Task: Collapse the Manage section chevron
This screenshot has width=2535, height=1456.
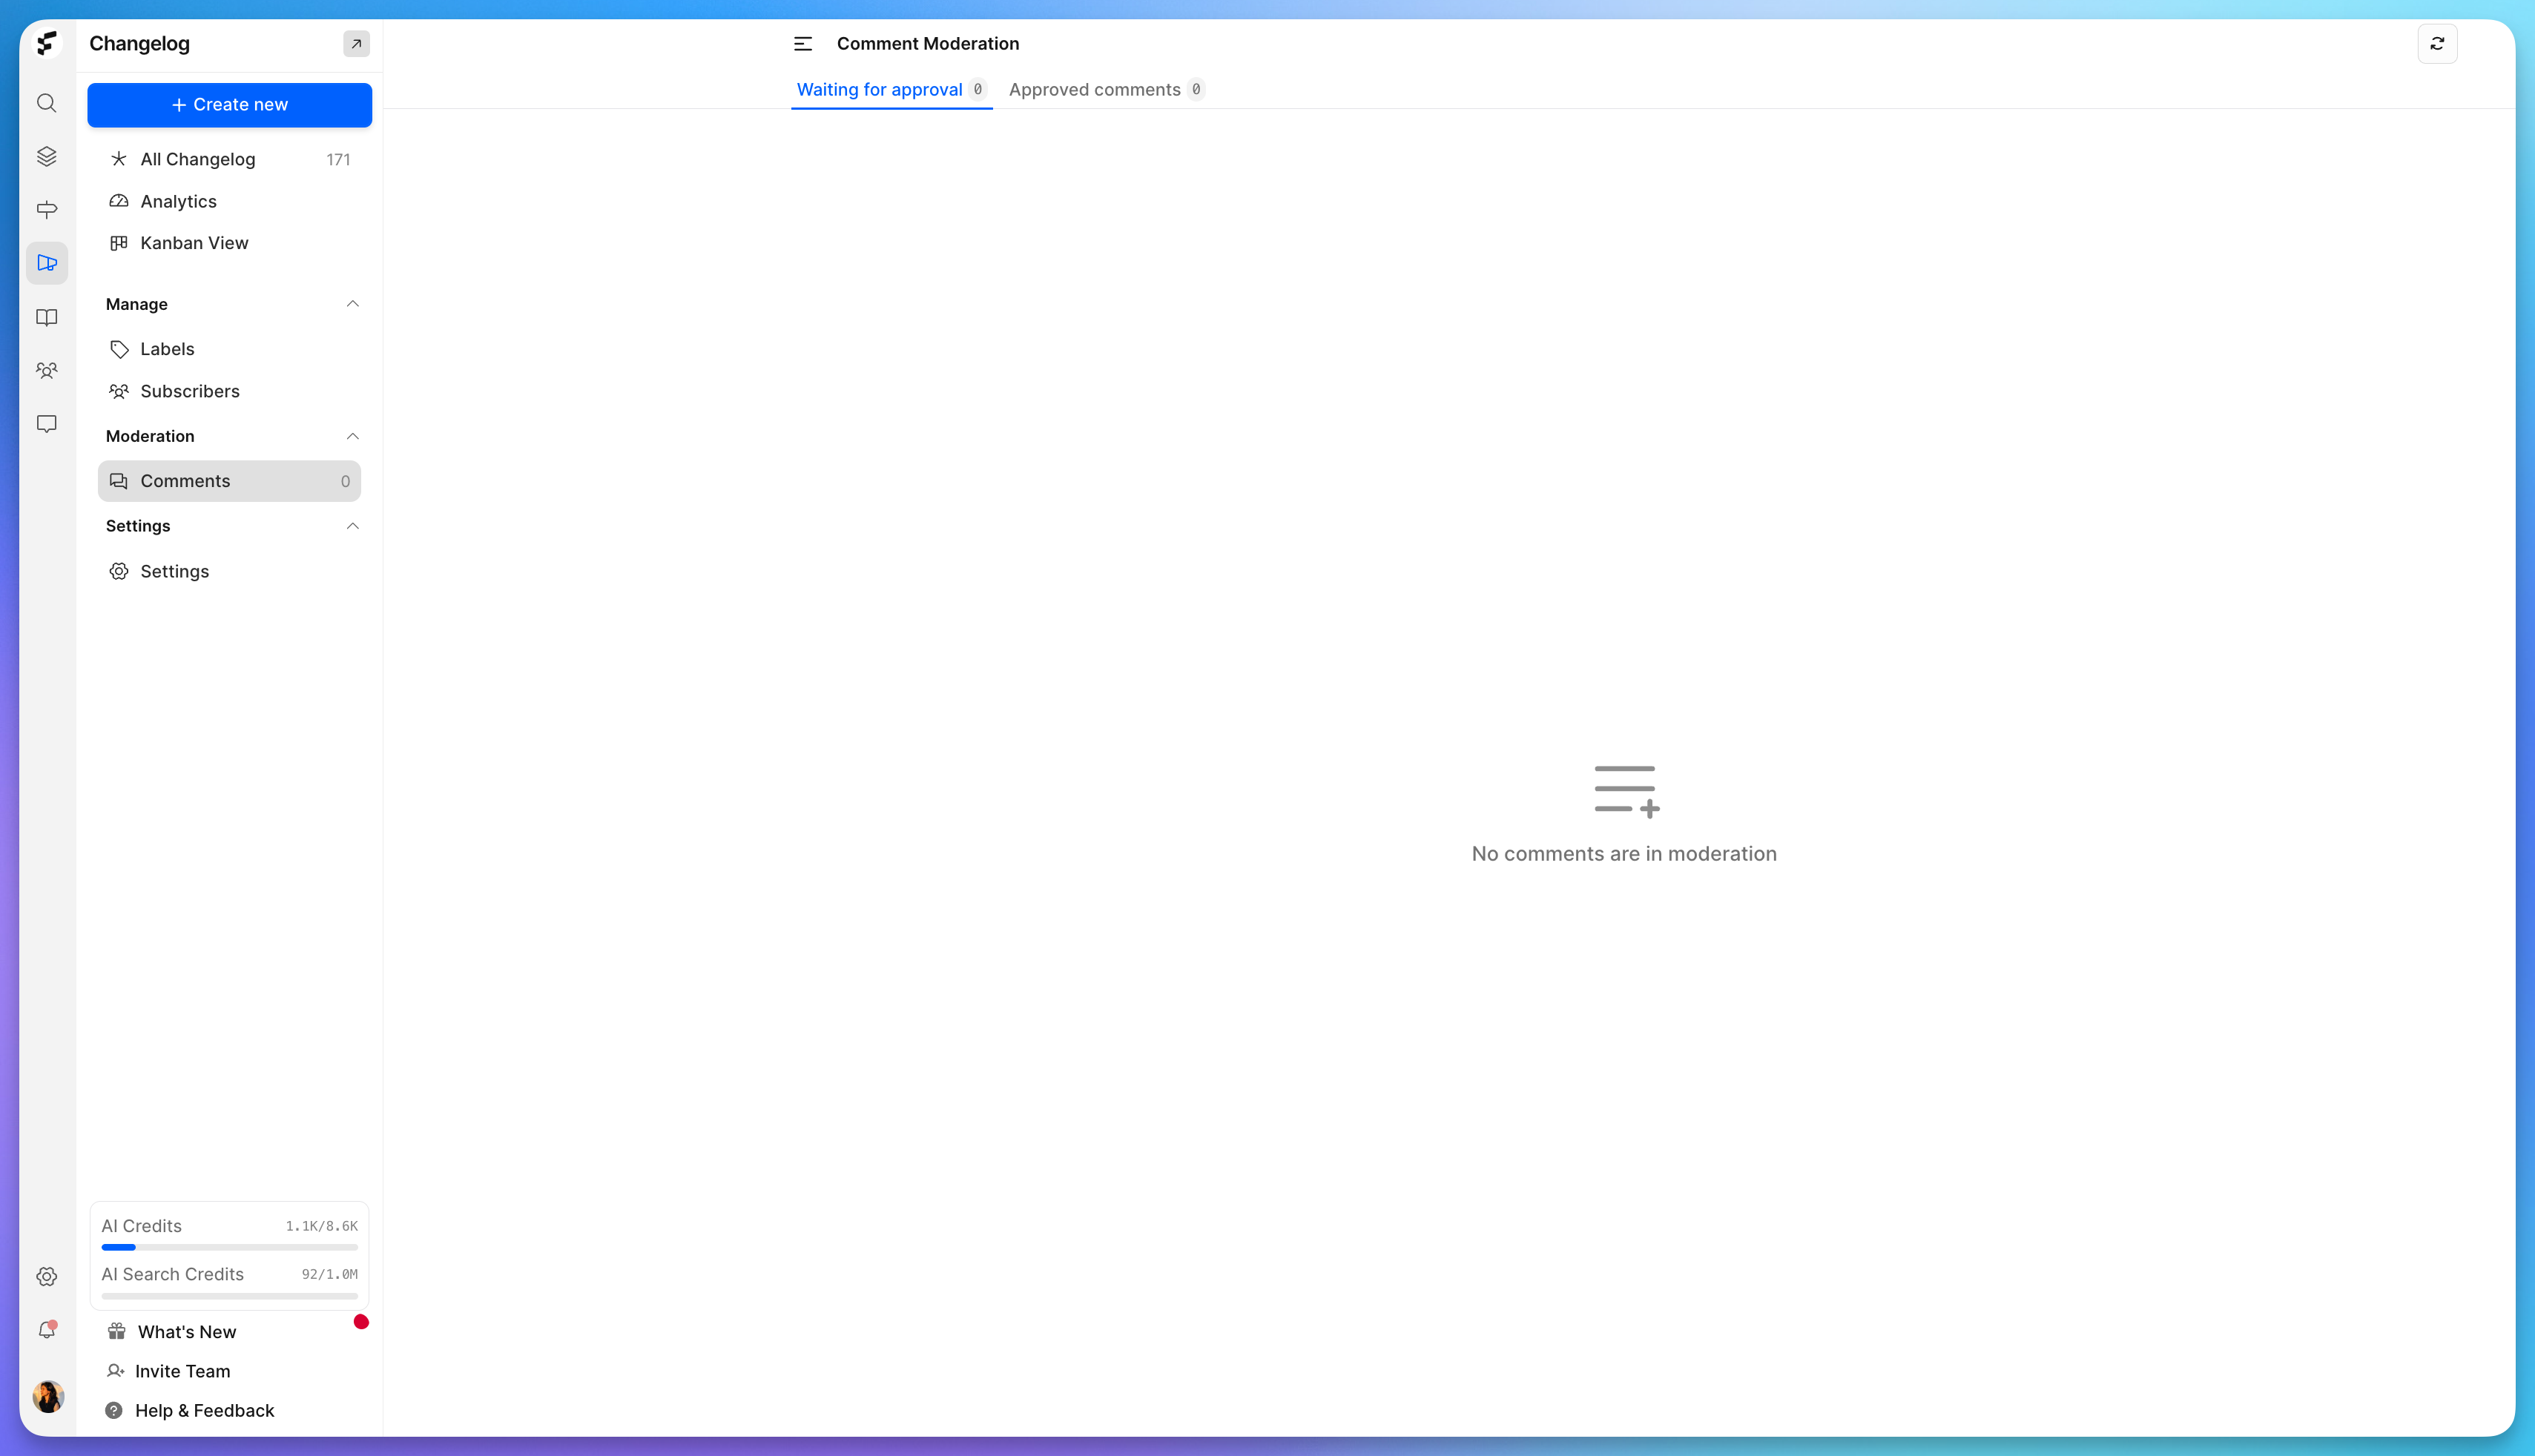Action: tap(352, 304)
